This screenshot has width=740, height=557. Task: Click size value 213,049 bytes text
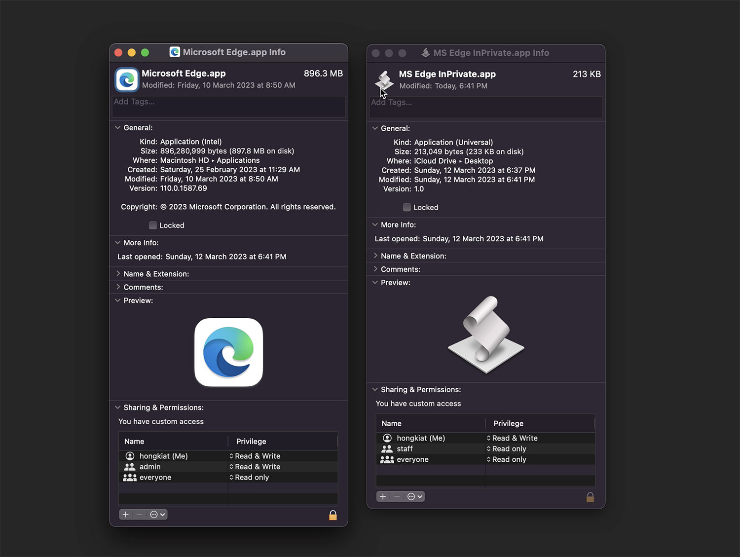point(469,152)
